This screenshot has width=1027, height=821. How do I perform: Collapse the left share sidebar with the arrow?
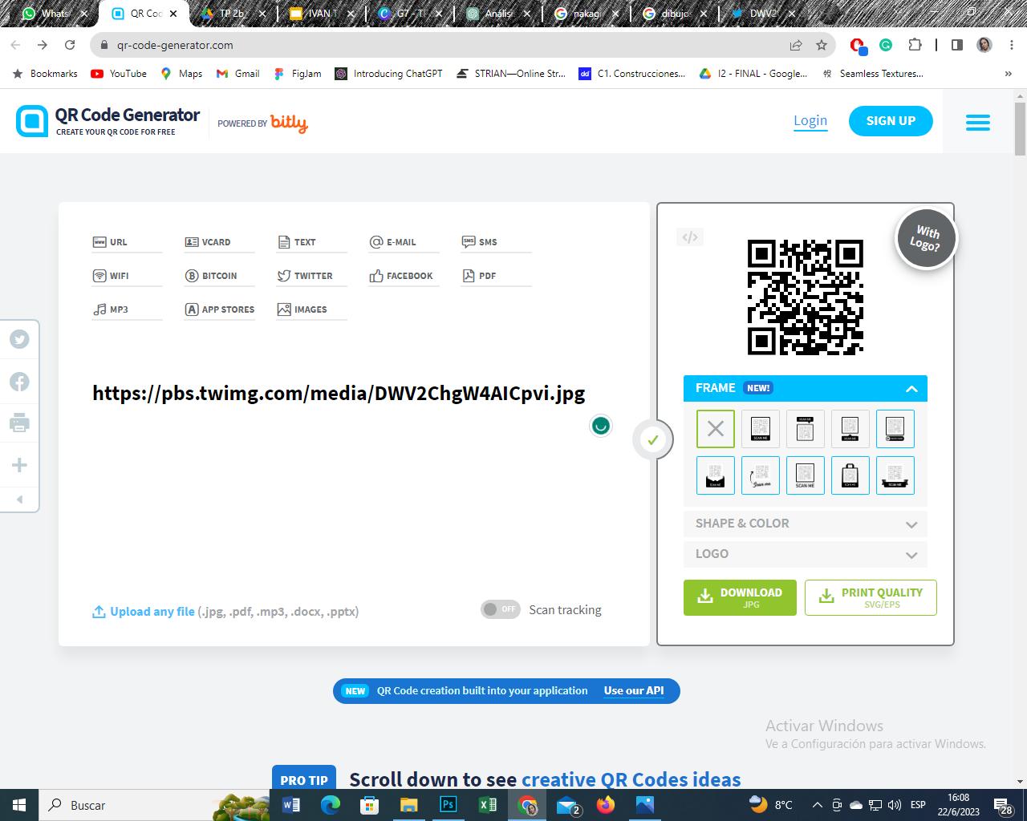point(19,499)
